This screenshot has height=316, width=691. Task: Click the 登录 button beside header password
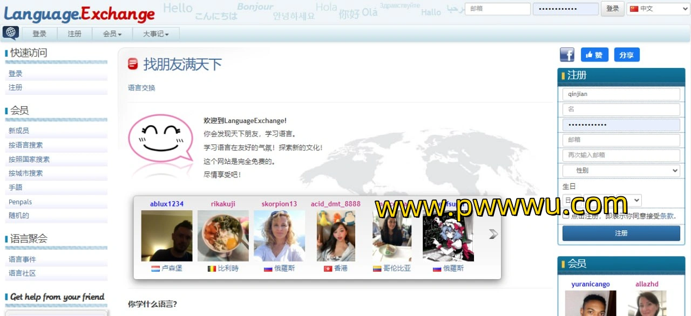pos(612,9)
